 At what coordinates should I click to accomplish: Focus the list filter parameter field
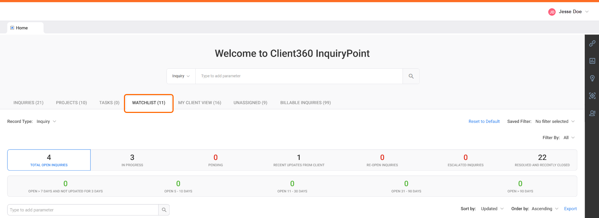click(83, 210)
